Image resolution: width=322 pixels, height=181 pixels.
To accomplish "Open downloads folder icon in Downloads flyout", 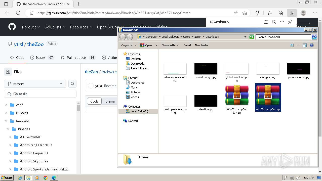I will tap(266, 22).
